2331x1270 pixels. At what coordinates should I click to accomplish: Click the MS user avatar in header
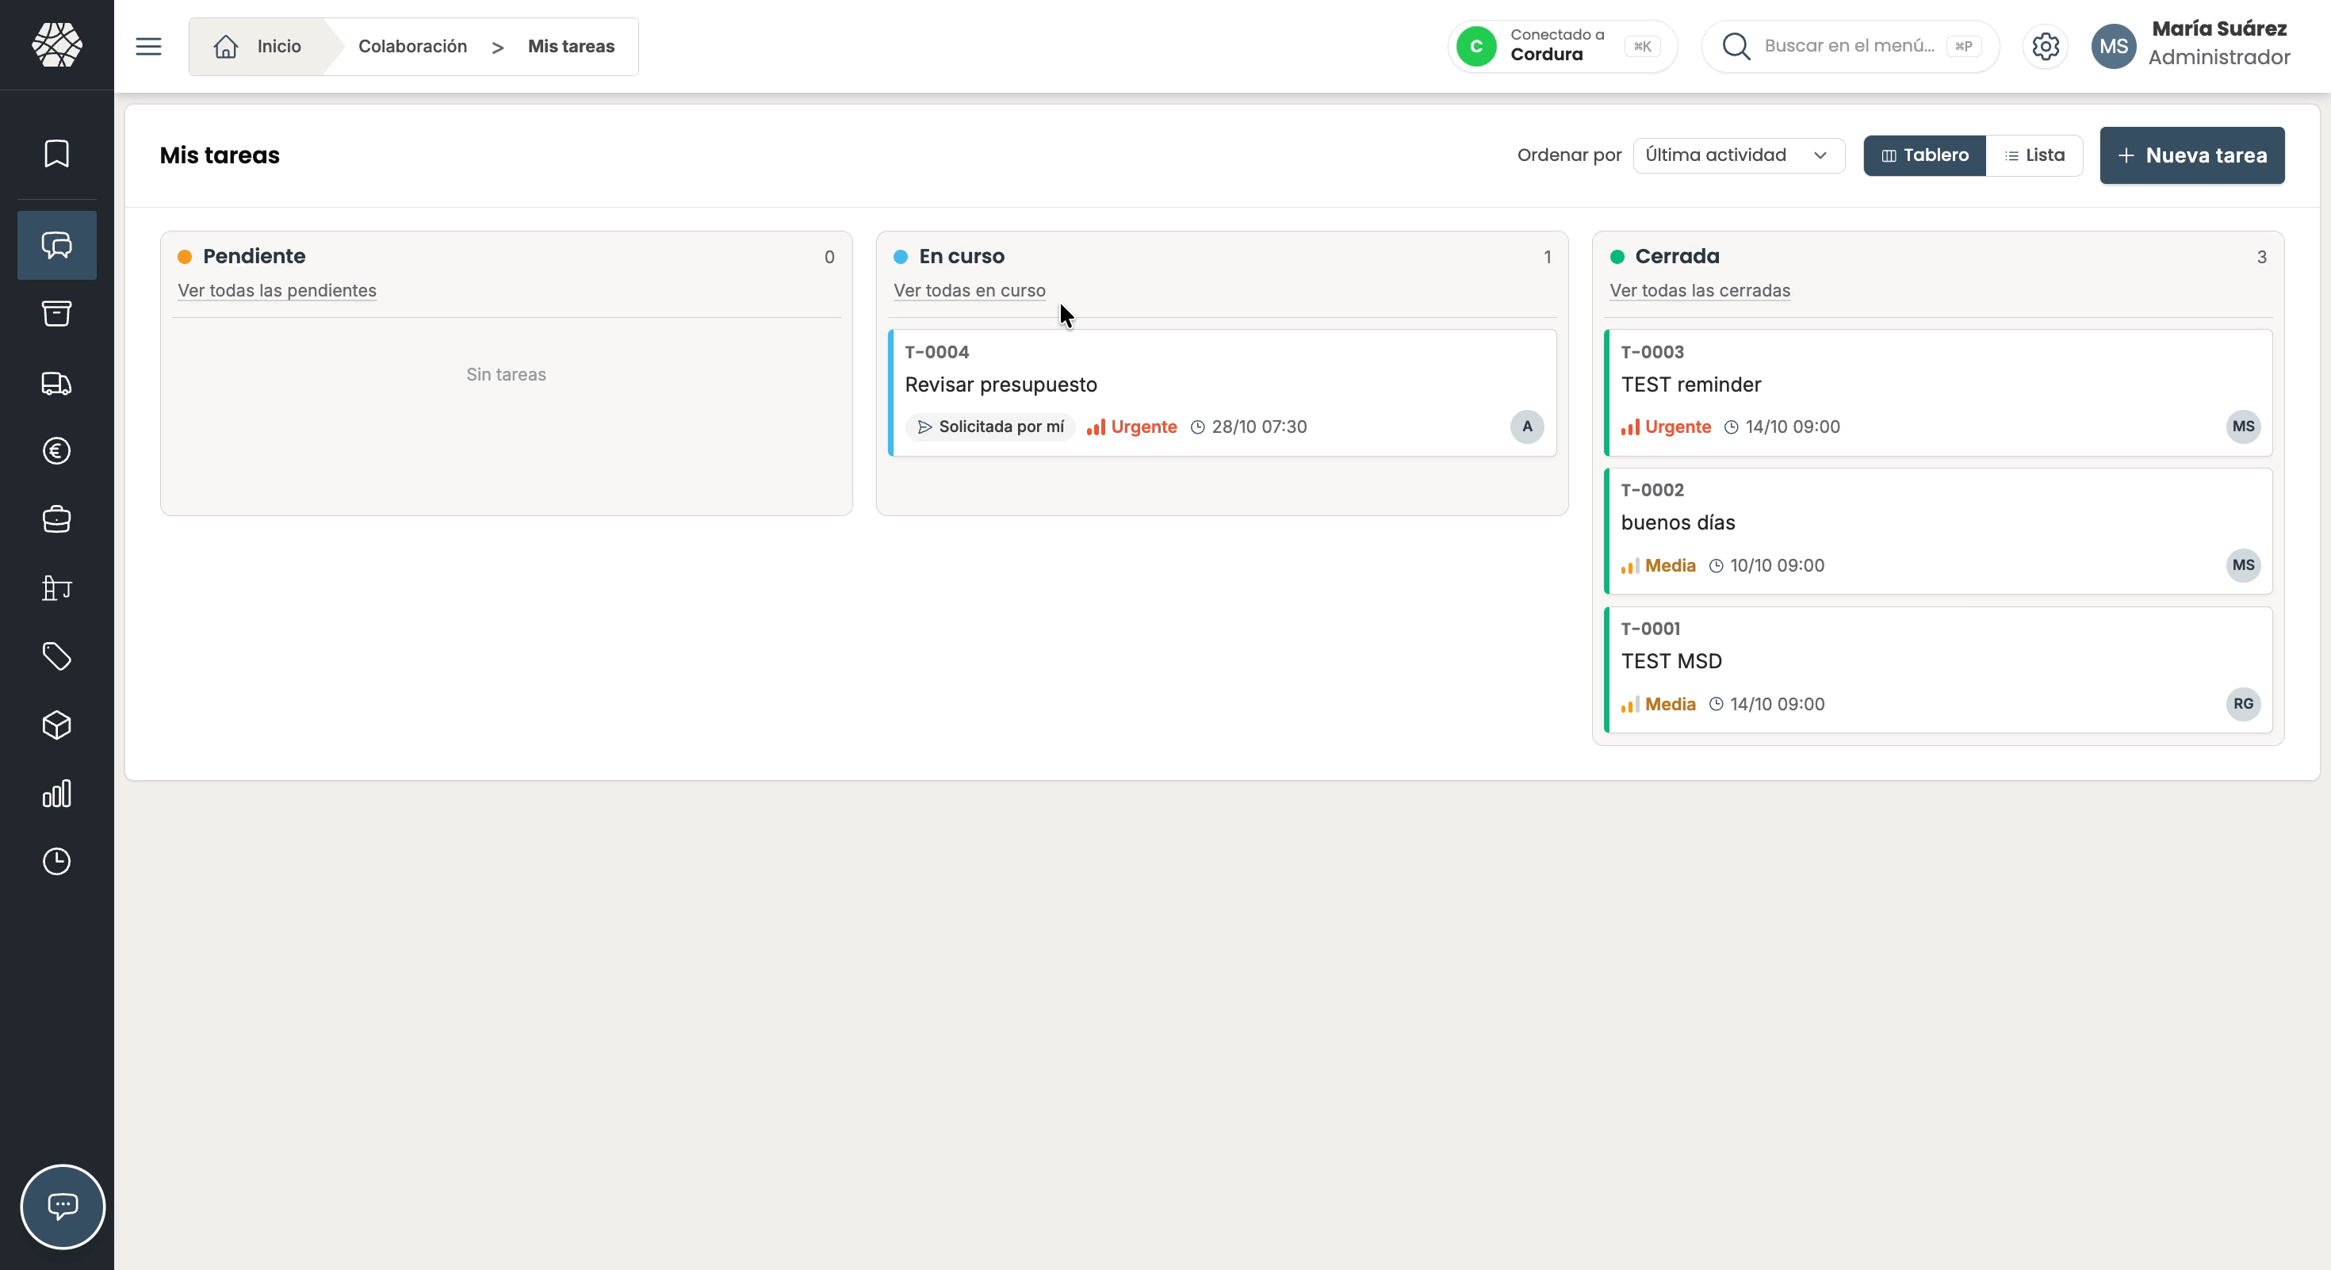pyautogui.click(x=2114, y=46)
